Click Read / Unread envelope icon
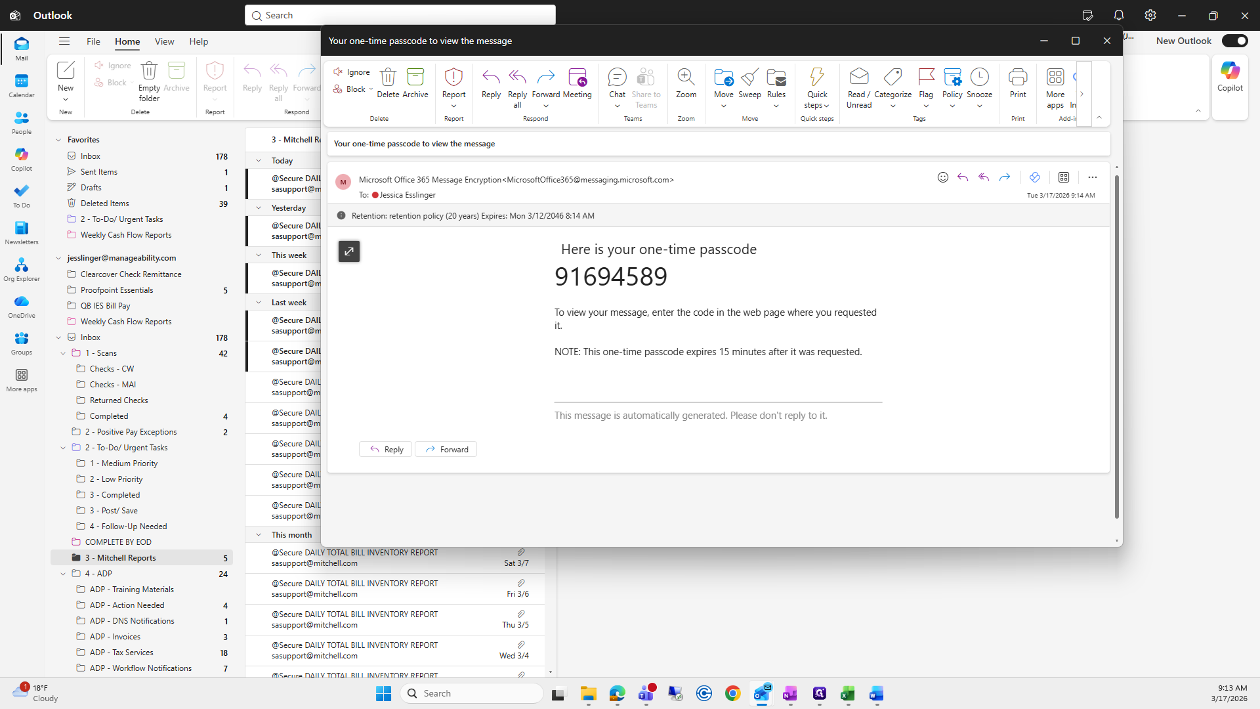Image resolution: width=1260 pixels, height=709 pixels. 858,78
